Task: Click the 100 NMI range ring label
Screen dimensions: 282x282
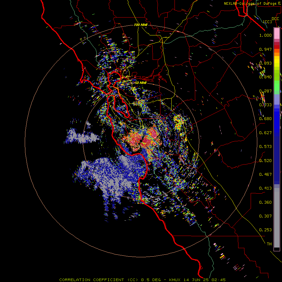Action: tap(141, 25)
